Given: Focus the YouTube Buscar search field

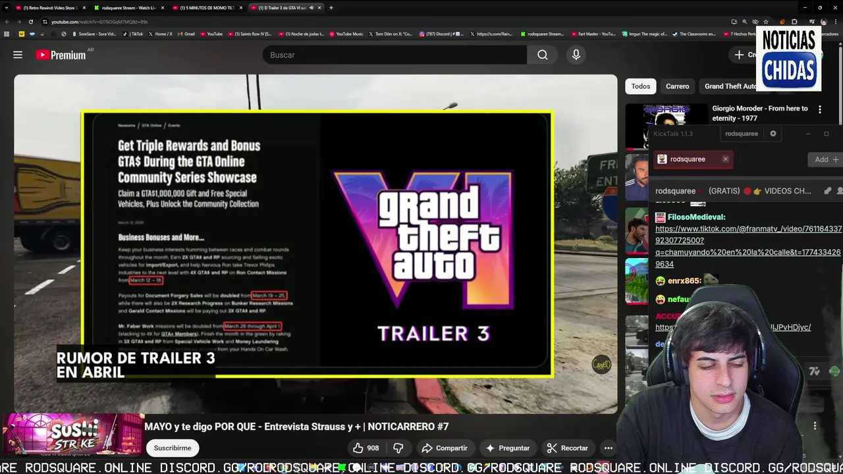Looking at the screenshot, I should [x=395, y=55].
